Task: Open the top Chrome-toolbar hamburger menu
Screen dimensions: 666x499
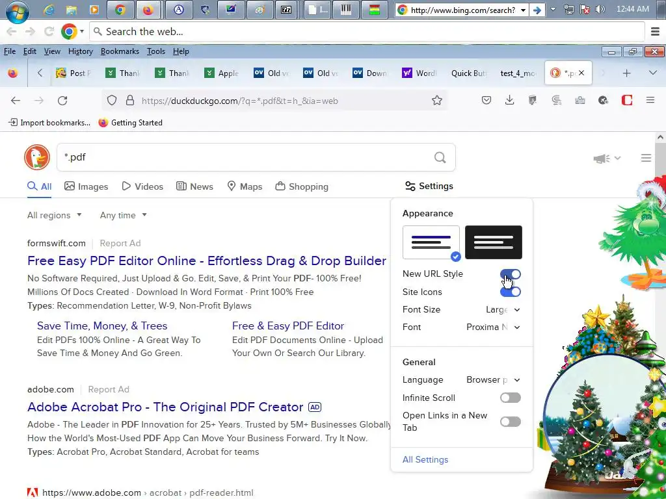Action: point(655,31)
